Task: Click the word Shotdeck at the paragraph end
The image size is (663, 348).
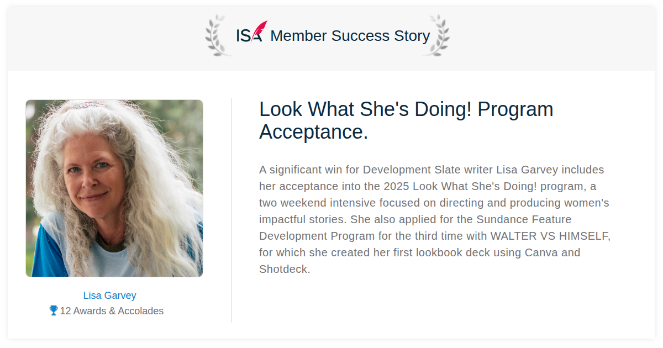Action: pos(285,270)
